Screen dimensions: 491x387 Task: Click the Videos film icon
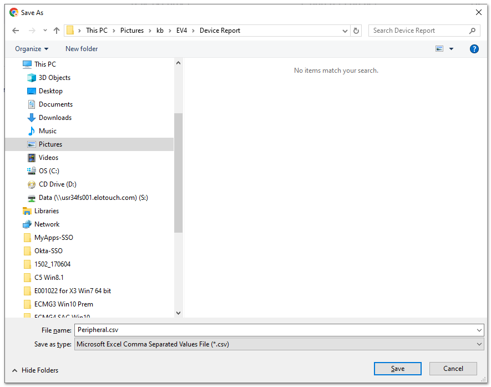pos(31,158)
